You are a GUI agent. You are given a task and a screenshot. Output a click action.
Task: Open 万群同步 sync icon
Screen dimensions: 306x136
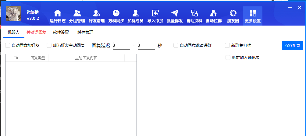coord(116,13)
